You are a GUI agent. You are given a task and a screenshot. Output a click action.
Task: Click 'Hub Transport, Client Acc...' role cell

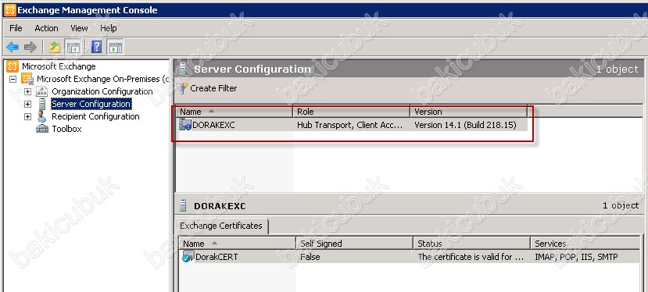click(349, 125)
